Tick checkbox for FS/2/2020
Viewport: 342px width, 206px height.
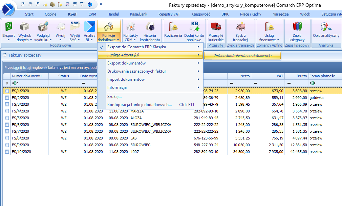(7, 98)
